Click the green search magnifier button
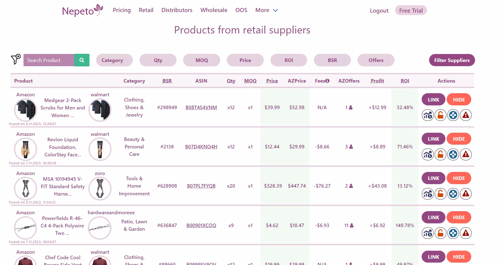The image size is (503, 265). [x=82, y=60]
